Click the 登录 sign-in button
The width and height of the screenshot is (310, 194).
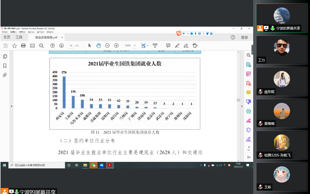[244, 38]
